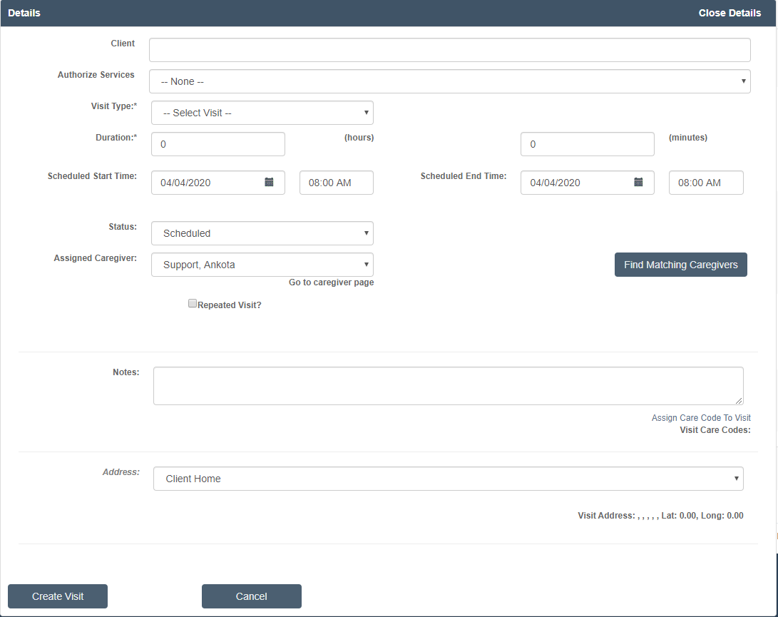This screenshot has height=617, width=778.
Task: Click the Create Visit button
Action: click(x=58, y=596)
